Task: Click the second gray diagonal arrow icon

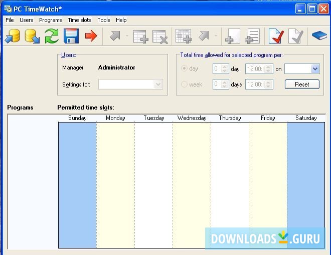Action: click(204, 36)
